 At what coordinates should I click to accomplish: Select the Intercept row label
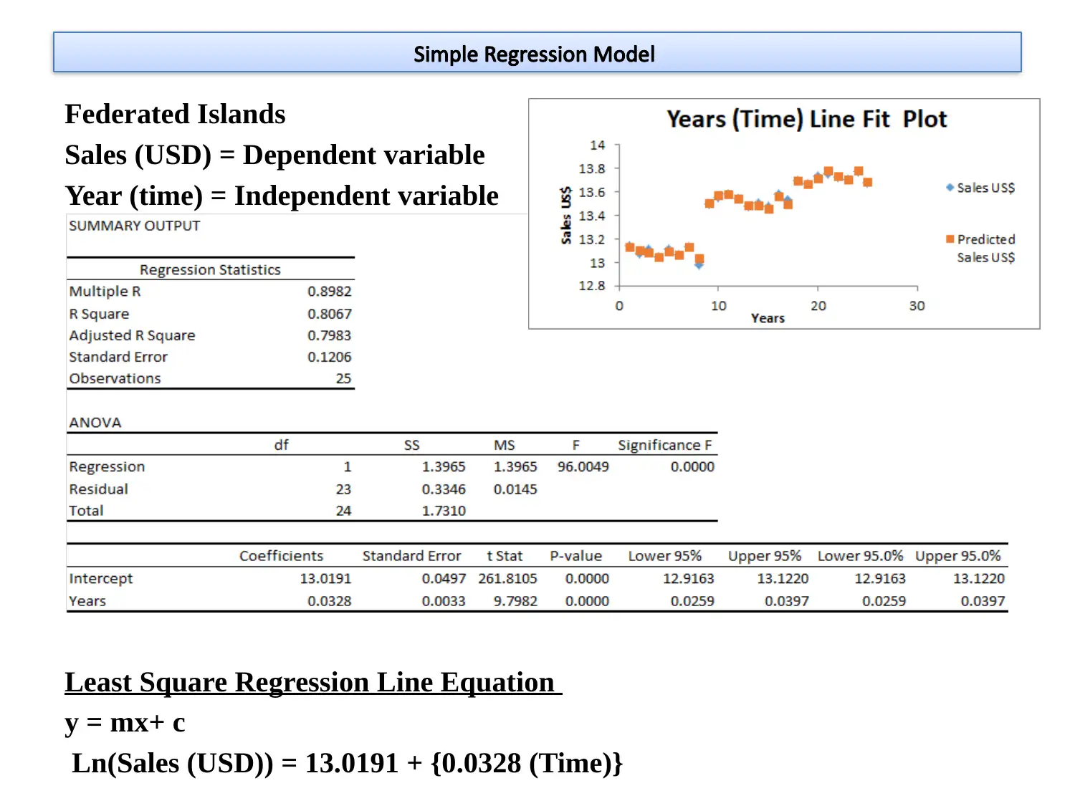point(101,578)
